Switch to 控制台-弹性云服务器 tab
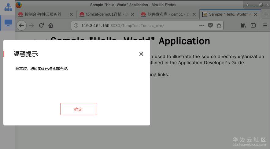The width and height of the screenshot is (270, 149). 46,14
